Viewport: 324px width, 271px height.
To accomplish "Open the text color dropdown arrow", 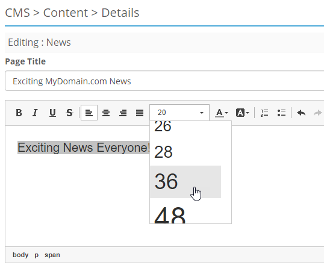I will click(226, 113).
